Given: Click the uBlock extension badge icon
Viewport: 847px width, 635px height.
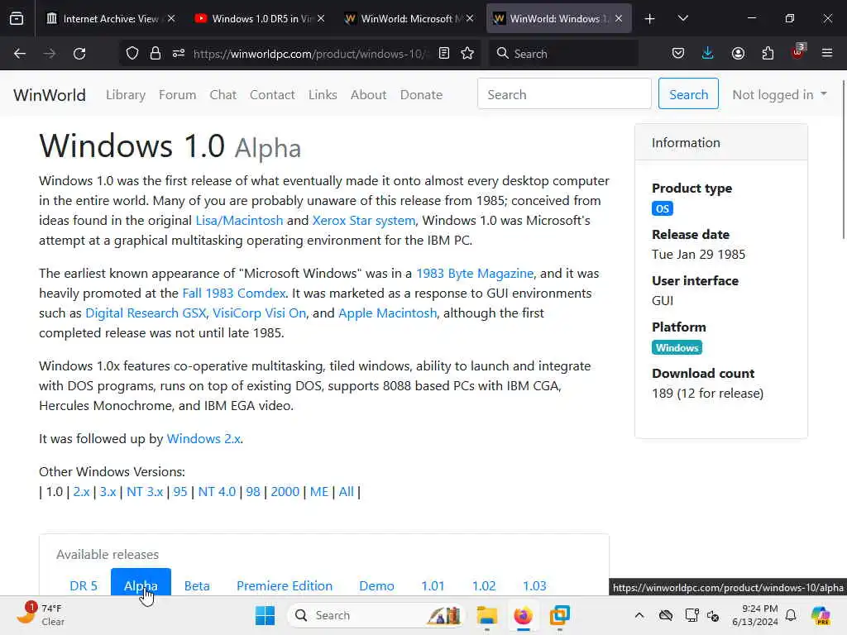Looking at the screenshot, I should coord(798,52).
